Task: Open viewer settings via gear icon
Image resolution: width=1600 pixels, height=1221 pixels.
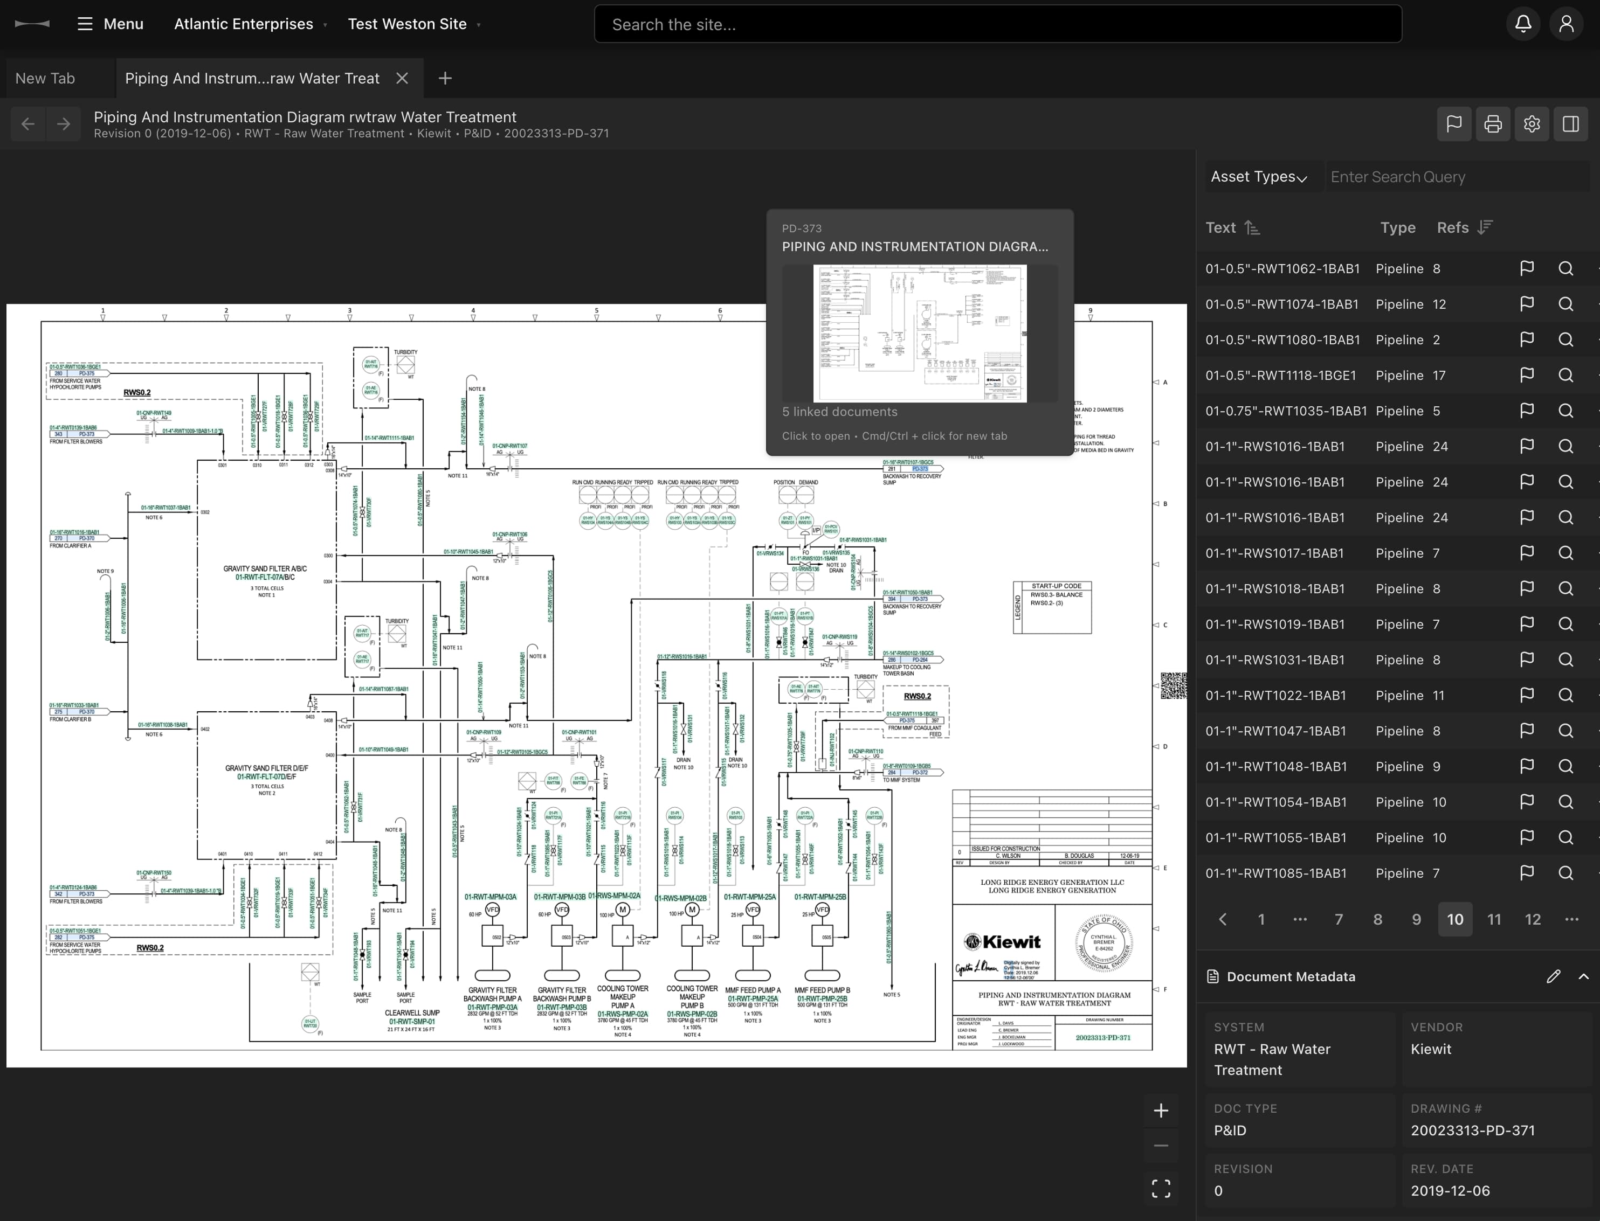Action: pos(1533,123)
